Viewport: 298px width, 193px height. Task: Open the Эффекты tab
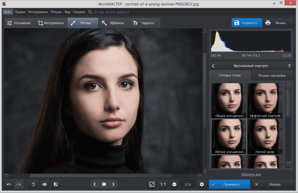click(113, 23)
